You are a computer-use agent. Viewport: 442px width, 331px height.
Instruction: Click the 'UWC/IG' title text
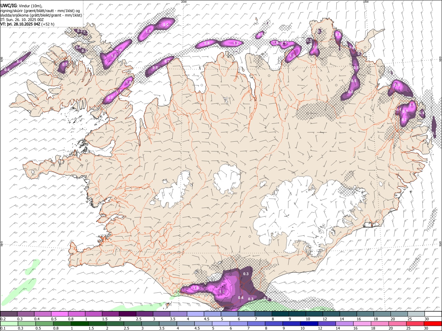8,6
